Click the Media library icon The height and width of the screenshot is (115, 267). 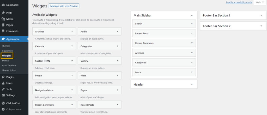tap(3, 19)
